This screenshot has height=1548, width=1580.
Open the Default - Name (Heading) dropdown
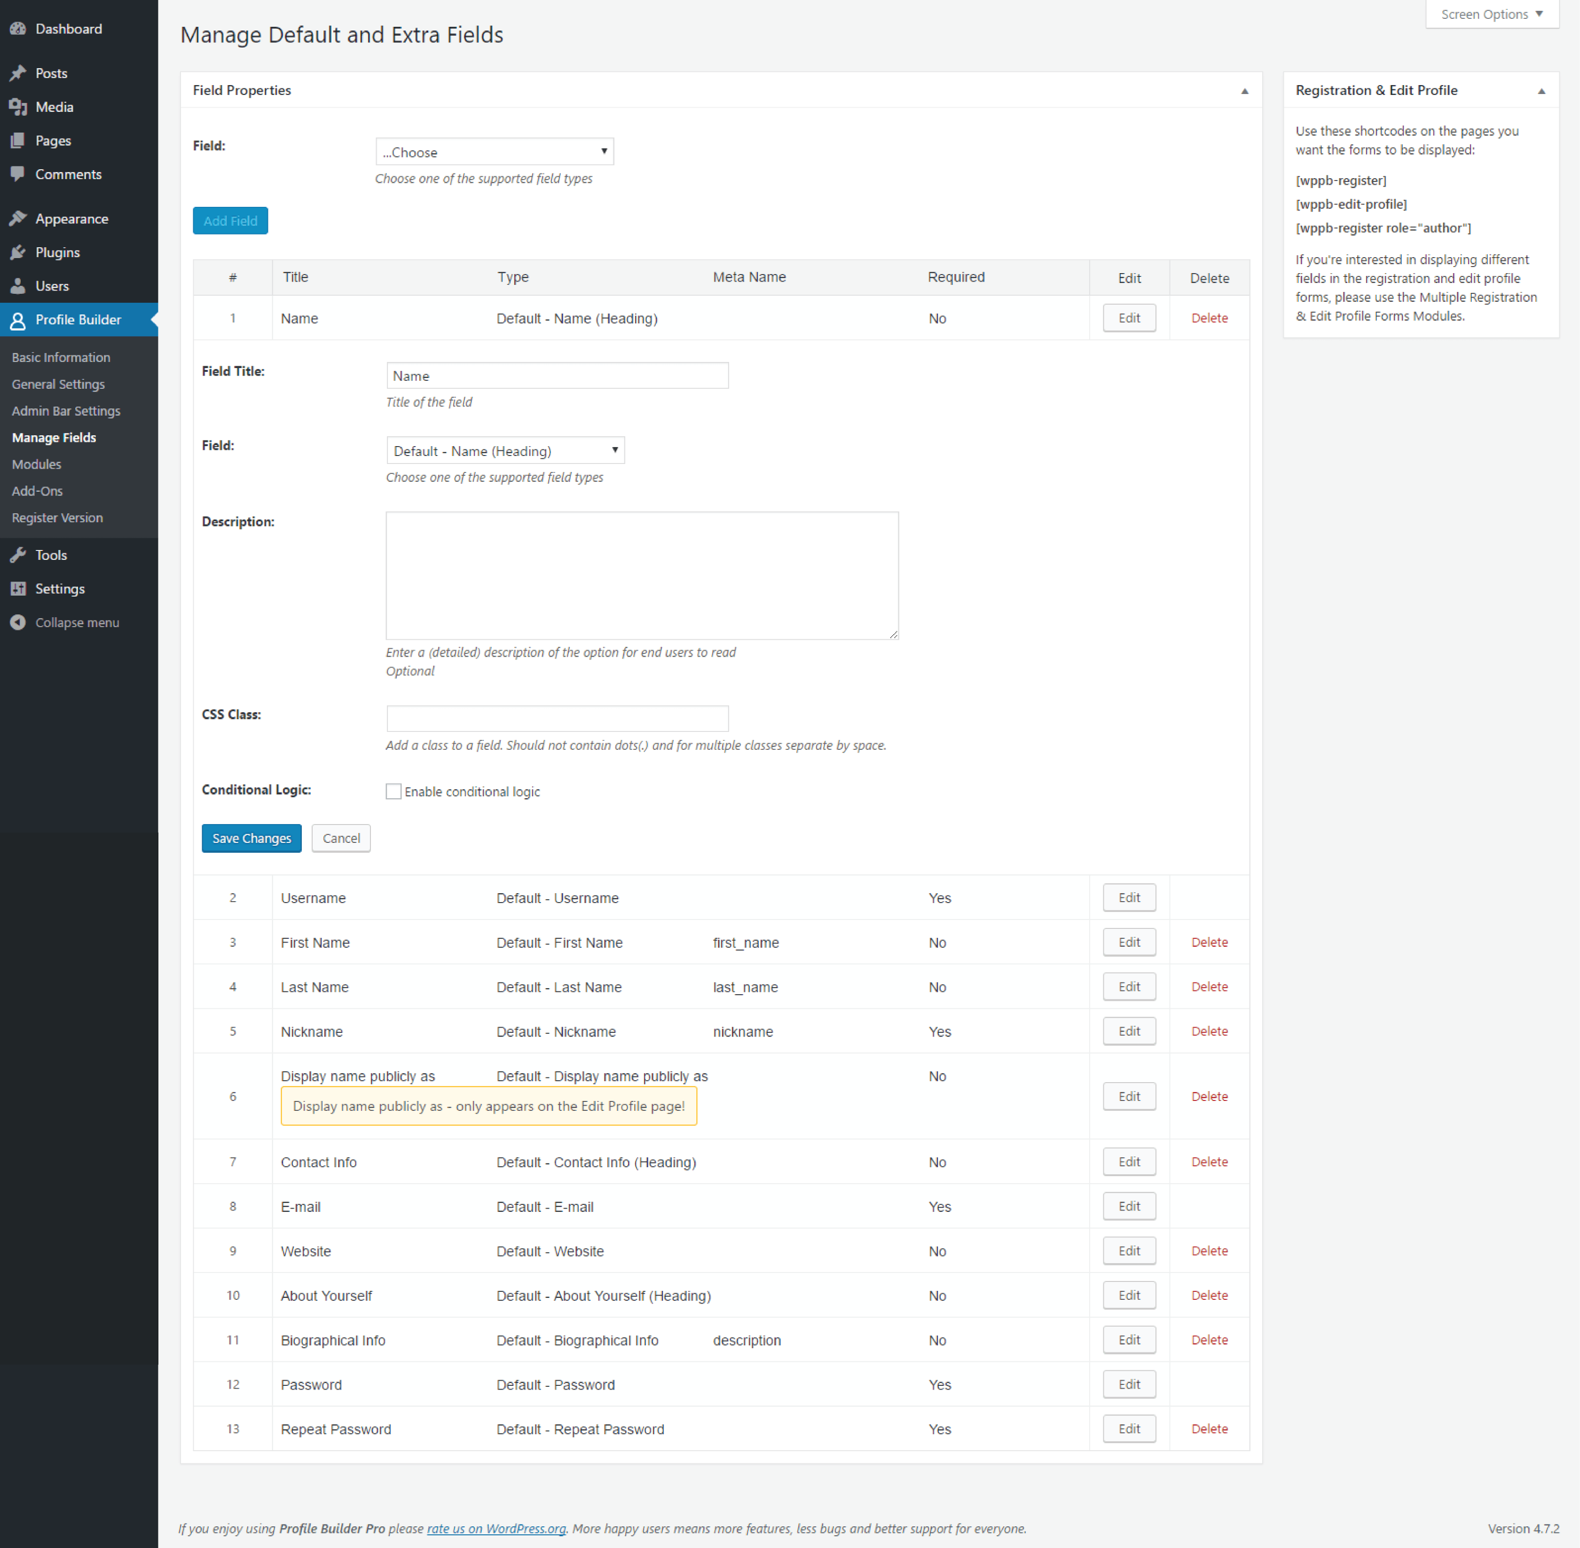pos(504,449)
